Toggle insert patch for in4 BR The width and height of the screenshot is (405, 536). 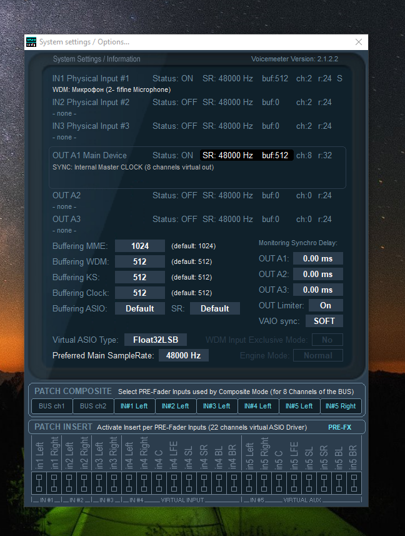(x=234, y=483)
